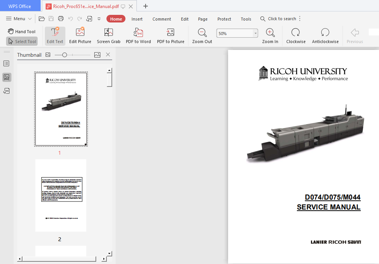Image resolution: width=379 pixels, height=264 pixels.
Task: Click the tab display mode monitor icon
Action: [x=123, y=6]
